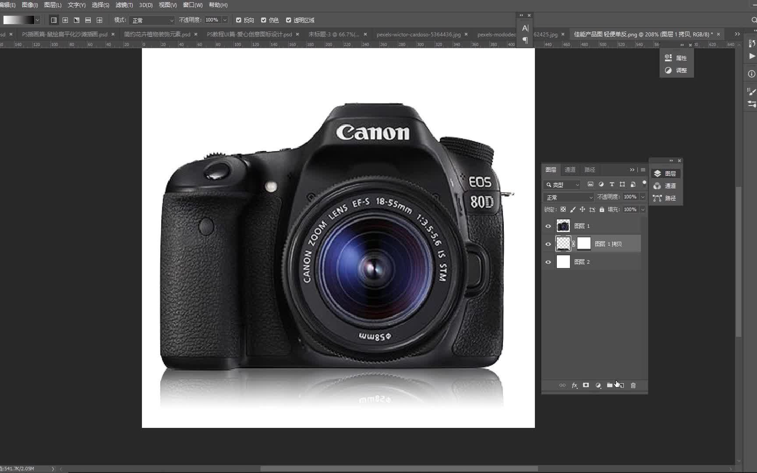Select the linear gradient type icon
The width and height of the screenshot is (757, 473).
pyautogui.click(x=54, y=20)
